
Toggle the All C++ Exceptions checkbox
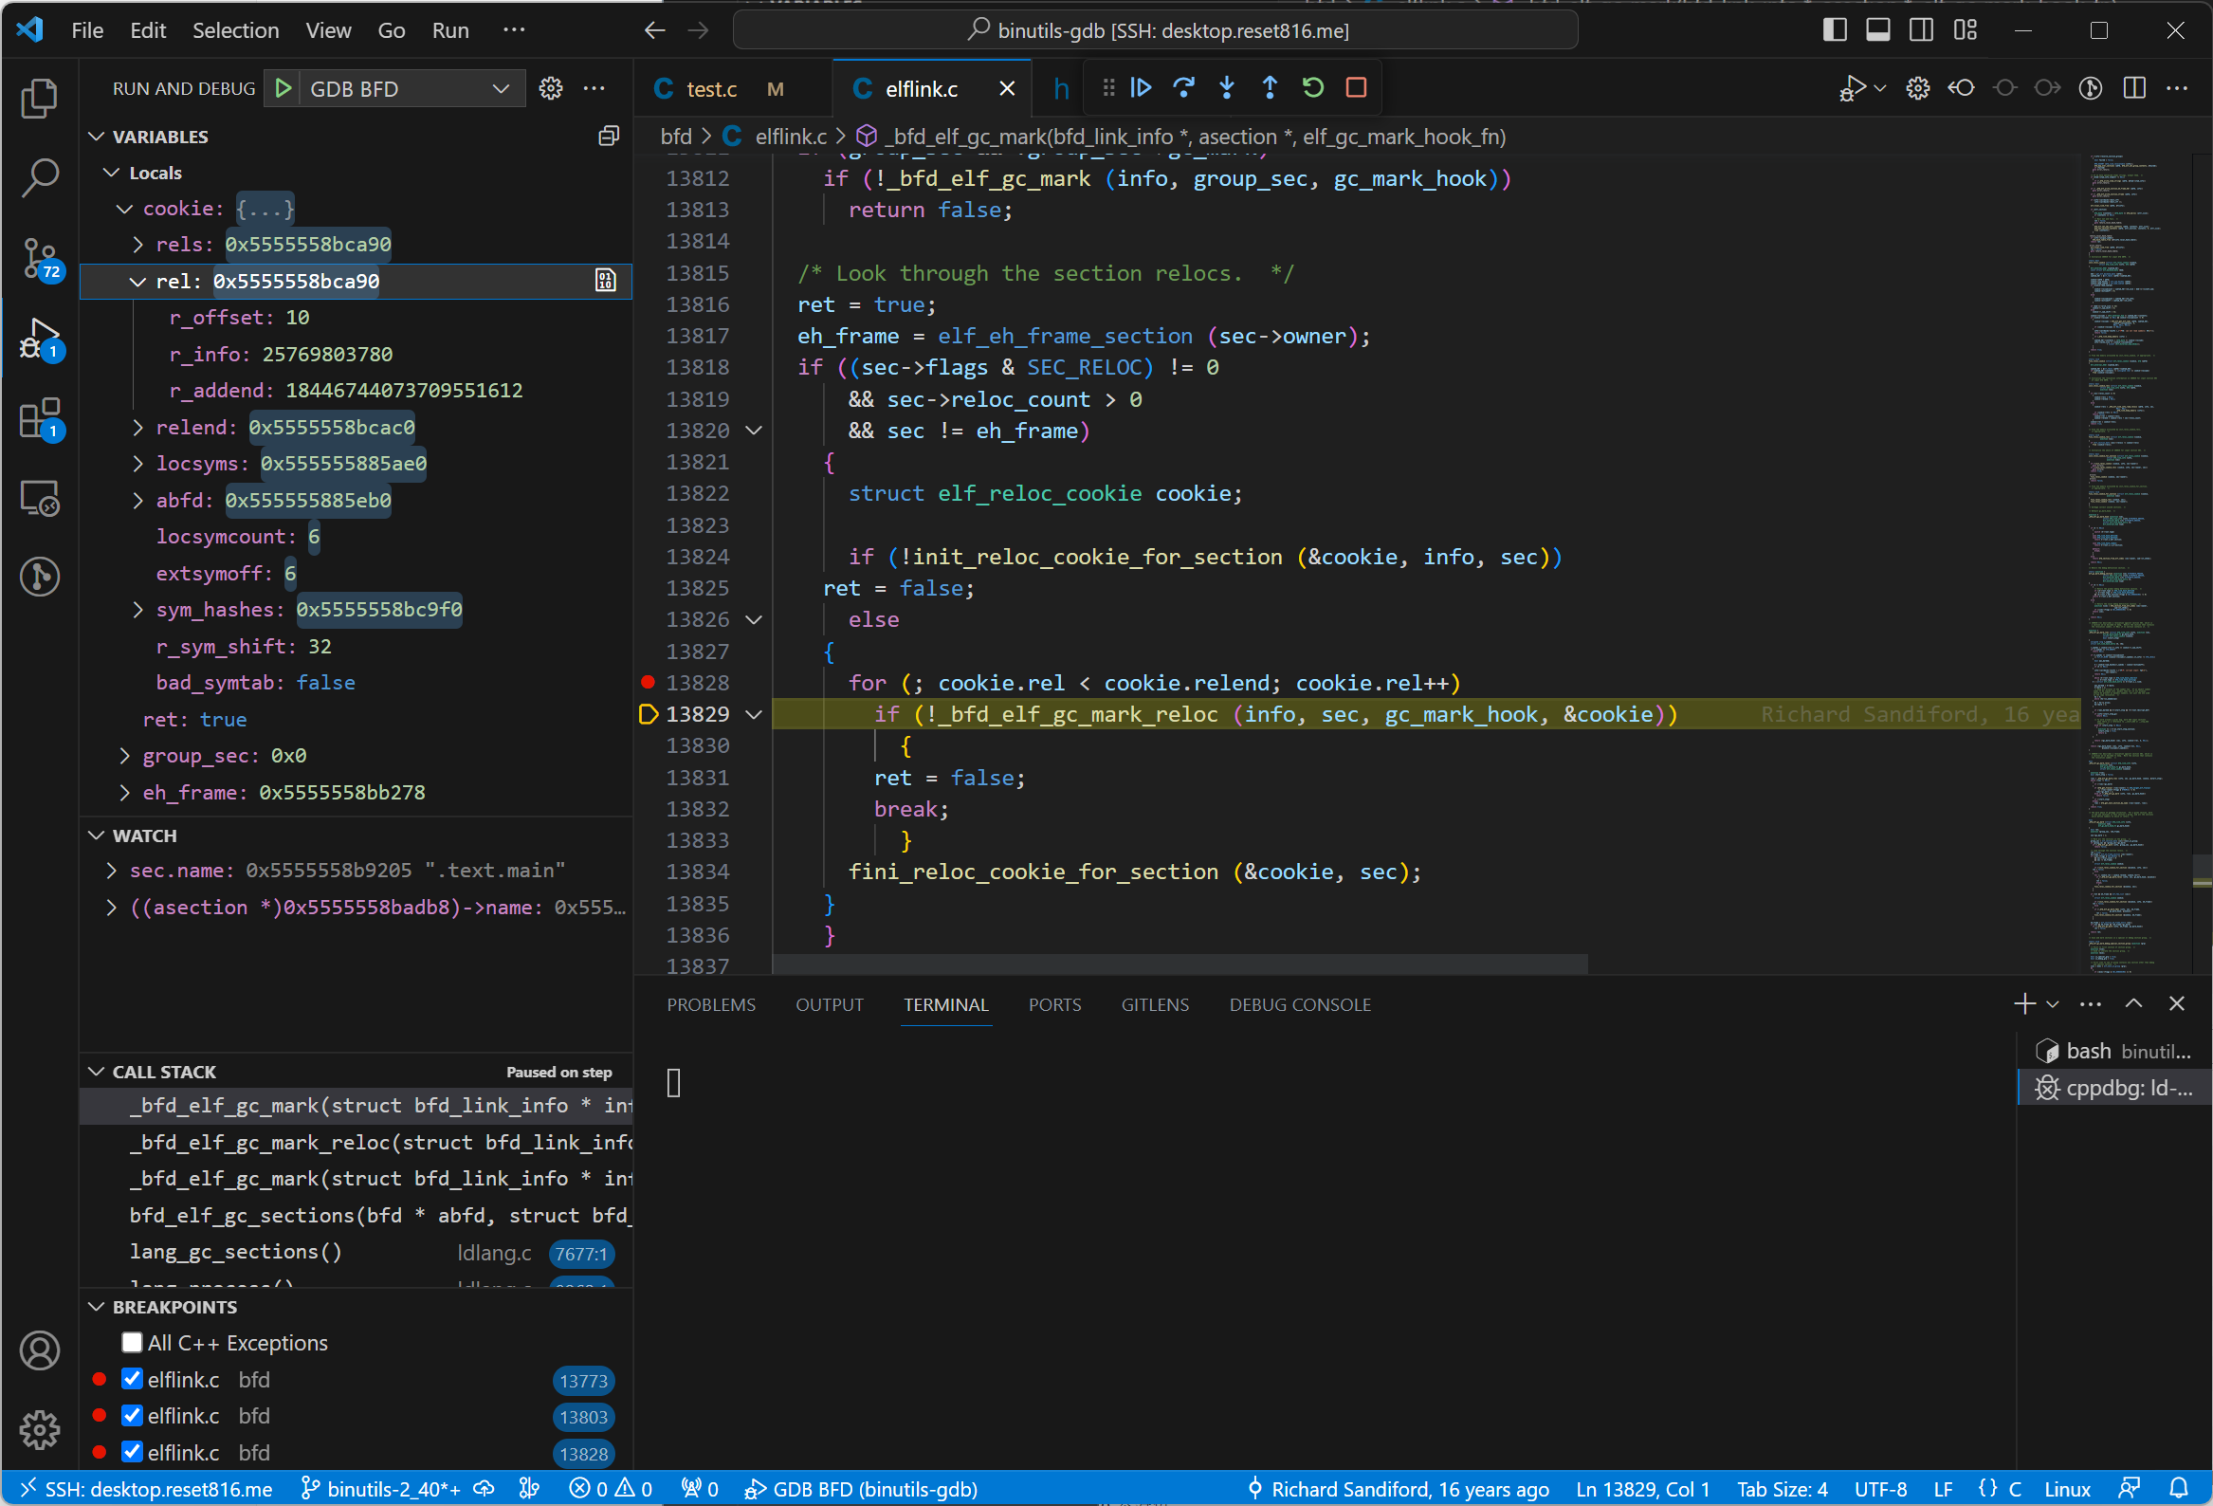(133, 1343)
